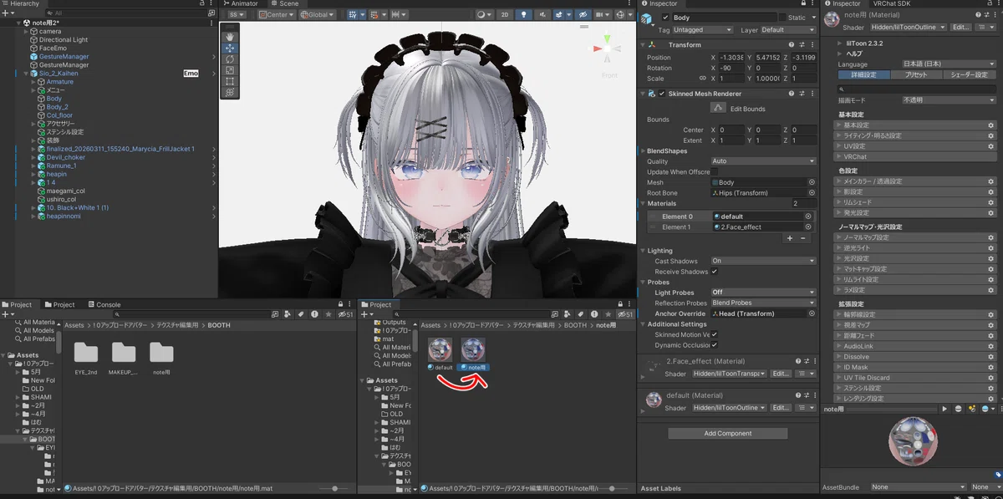The height and width of the screenshot is (499, 1003).
Task: Toggle scene lighting lightbulb icon
Action: pyautogui.click(x=523, y=15)
